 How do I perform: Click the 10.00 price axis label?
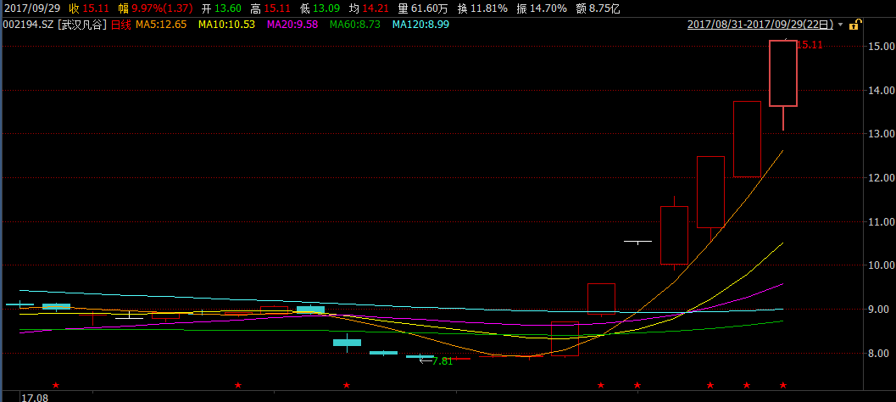[879, 265]
